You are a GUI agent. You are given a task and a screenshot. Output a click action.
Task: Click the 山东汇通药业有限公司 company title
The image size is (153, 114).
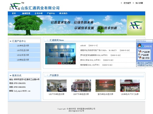click(40, 8)
